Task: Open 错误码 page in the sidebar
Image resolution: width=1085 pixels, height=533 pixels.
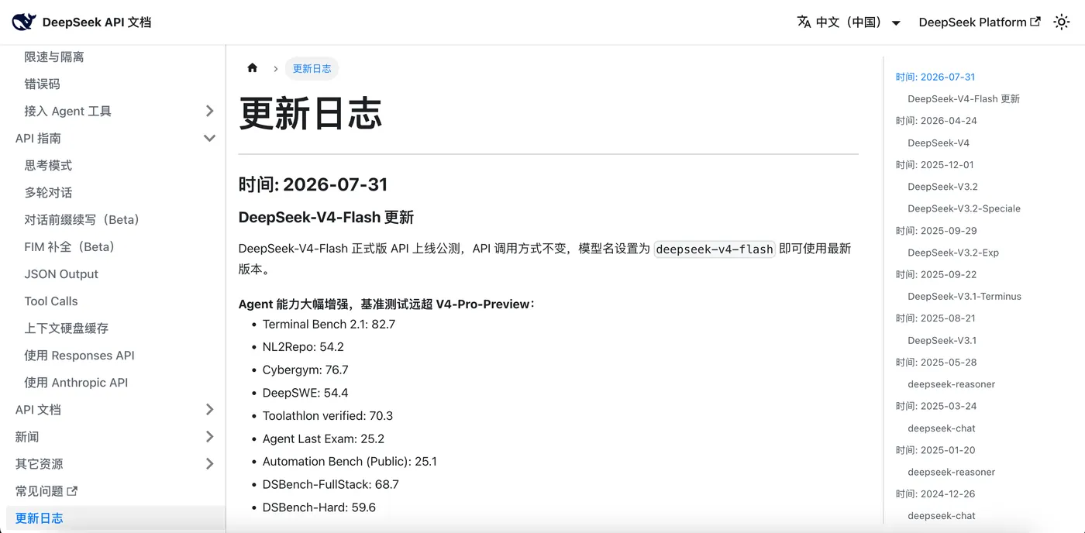Action: tap(42, 84)
